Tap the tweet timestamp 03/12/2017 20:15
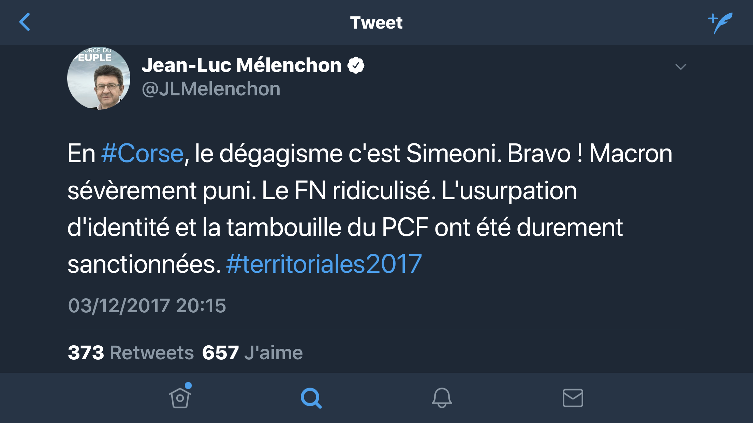The image size is (753, 423). click(147, 305)
